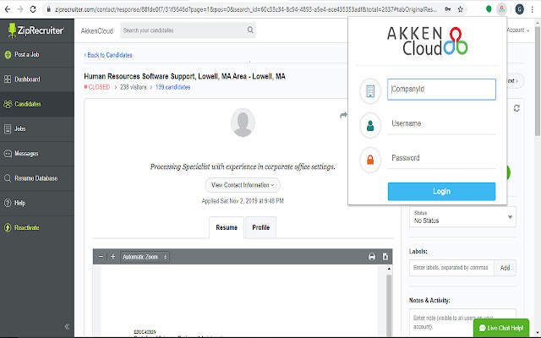The height and width of the screenshot is (338, 541).
Task: Open Candidates in sidebar
Action: [37, 104]
